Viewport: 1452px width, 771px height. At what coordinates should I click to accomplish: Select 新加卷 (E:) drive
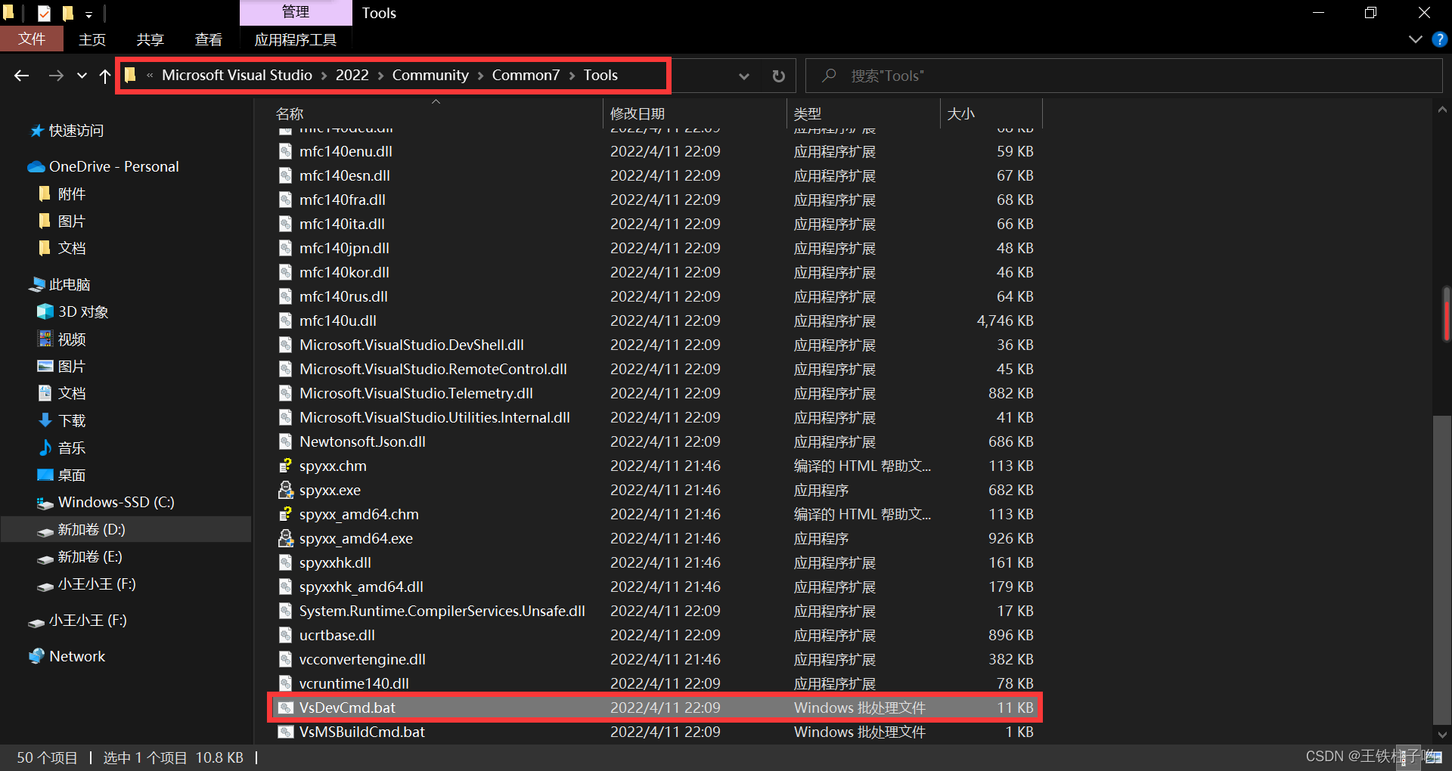[89, 556]
